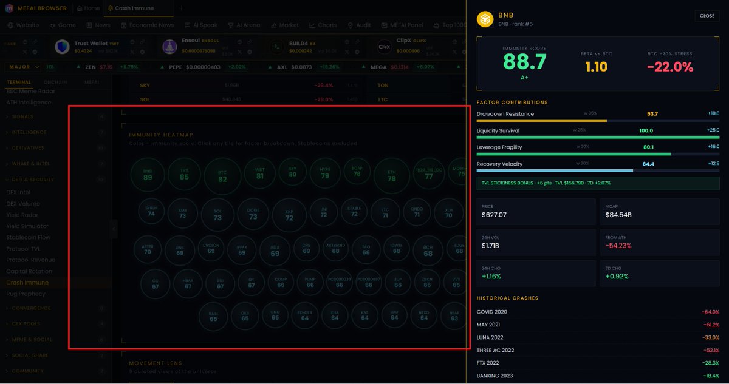The height and width of the screenshot is (384, 729).
Task: Open the MEFAI Panel nav item
Action: (x=402, y=25)
